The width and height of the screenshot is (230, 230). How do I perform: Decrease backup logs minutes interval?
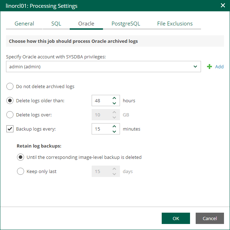[x=114, y=131]
